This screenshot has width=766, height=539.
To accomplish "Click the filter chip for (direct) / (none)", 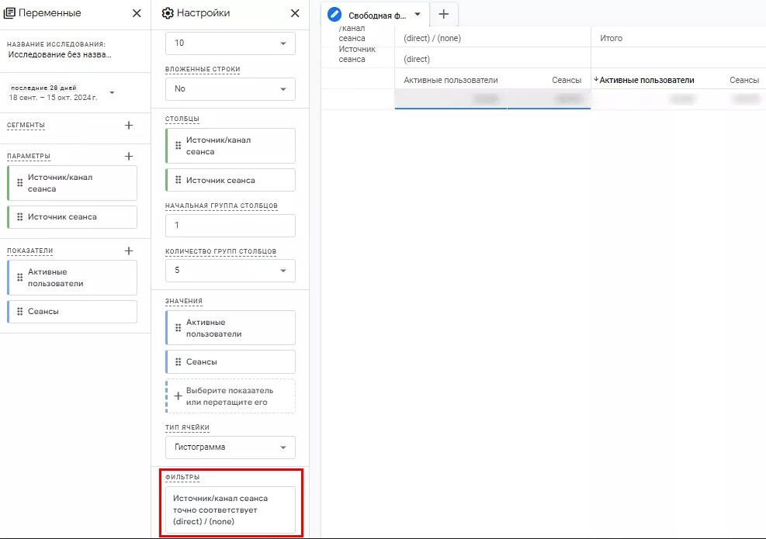I will 230,510.
